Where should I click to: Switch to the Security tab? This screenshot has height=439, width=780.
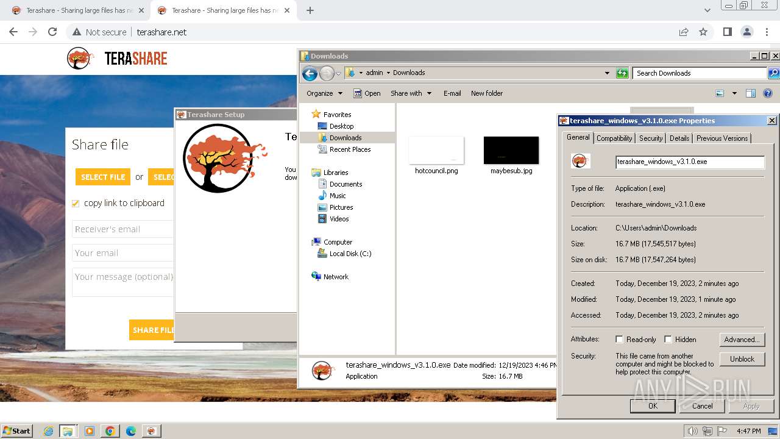click(x=651, y=138)
